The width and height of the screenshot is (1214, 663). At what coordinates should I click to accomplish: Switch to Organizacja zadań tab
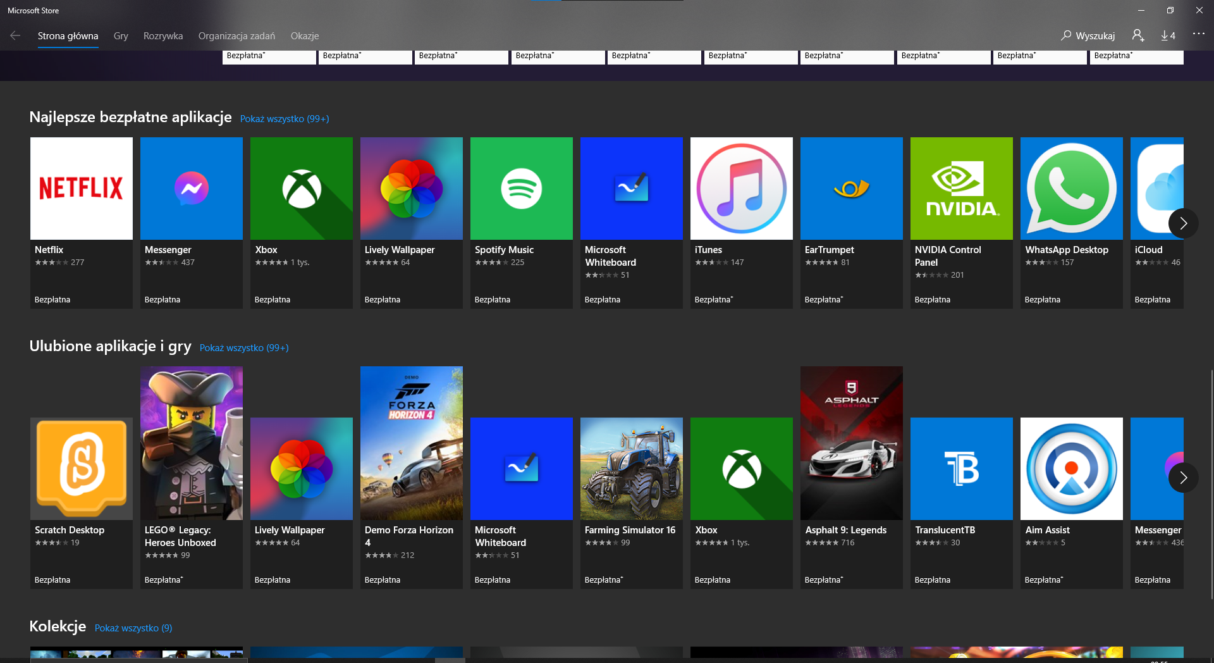click(x=236, y=36)
